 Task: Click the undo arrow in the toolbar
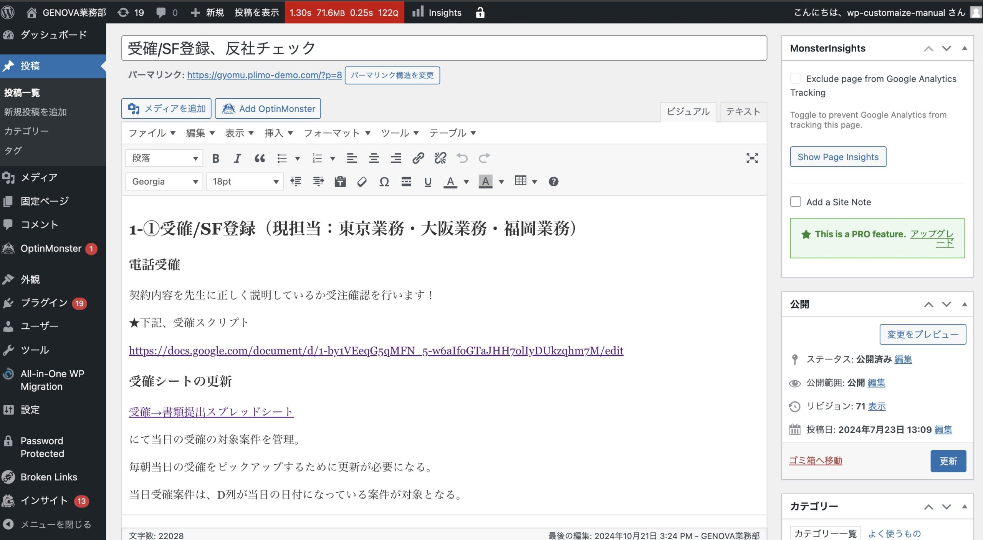462,158
